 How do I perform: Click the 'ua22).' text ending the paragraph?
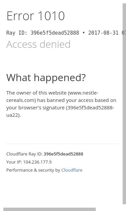(x=13, y=115)
